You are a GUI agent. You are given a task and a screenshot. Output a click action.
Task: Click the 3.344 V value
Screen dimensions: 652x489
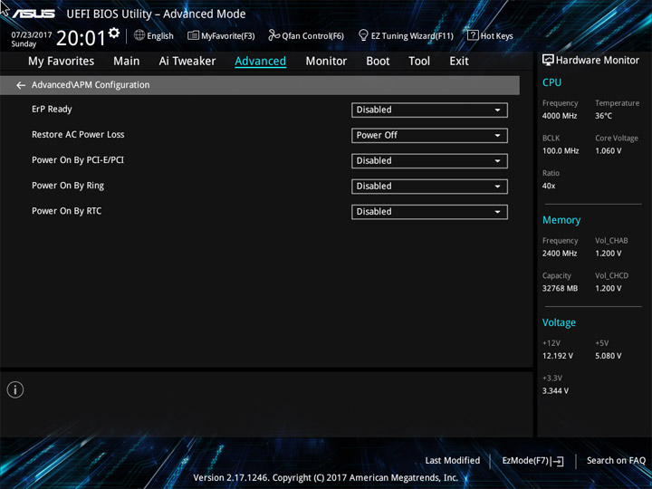tap(555, 391)
